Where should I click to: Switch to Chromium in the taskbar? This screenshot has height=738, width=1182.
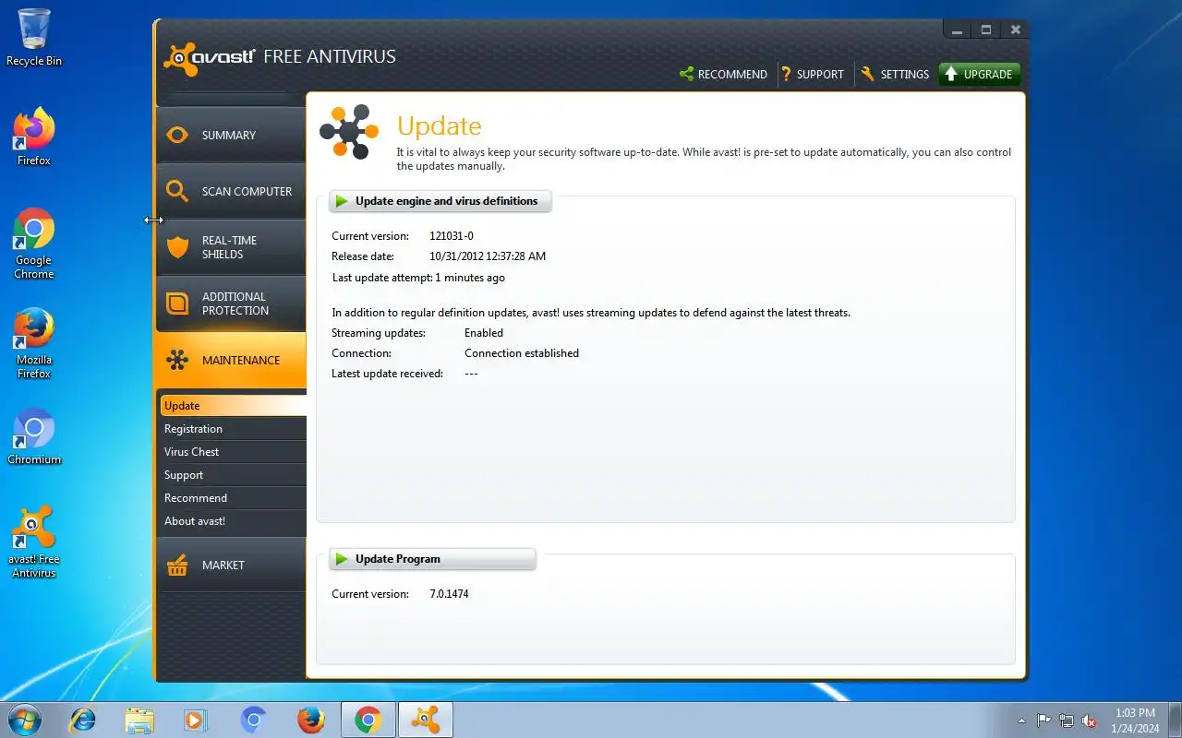coord(254,720)
